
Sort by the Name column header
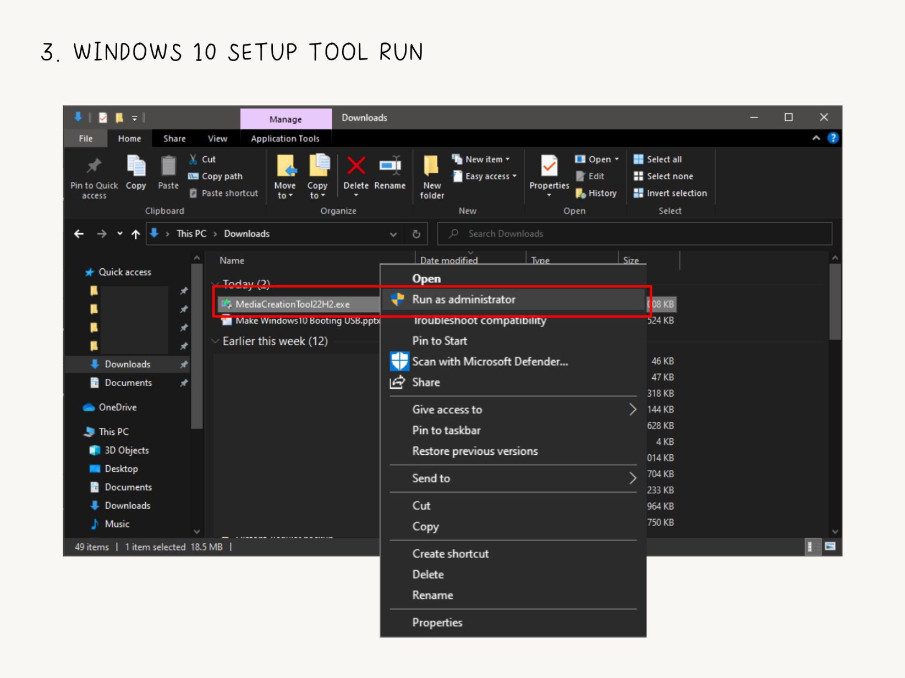[232, 261]
